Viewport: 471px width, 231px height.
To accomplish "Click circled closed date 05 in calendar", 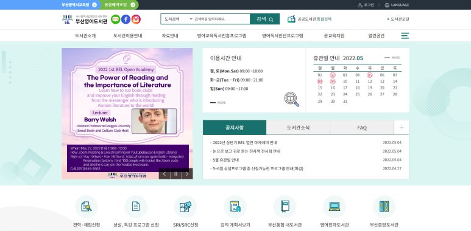I will (370, 75).
